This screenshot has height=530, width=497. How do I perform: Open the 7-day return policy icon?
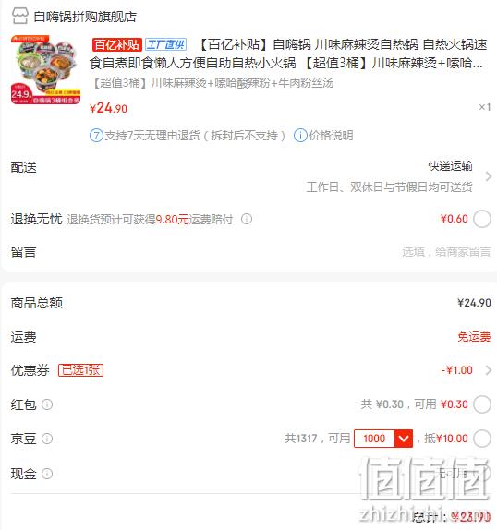(96, 136)
